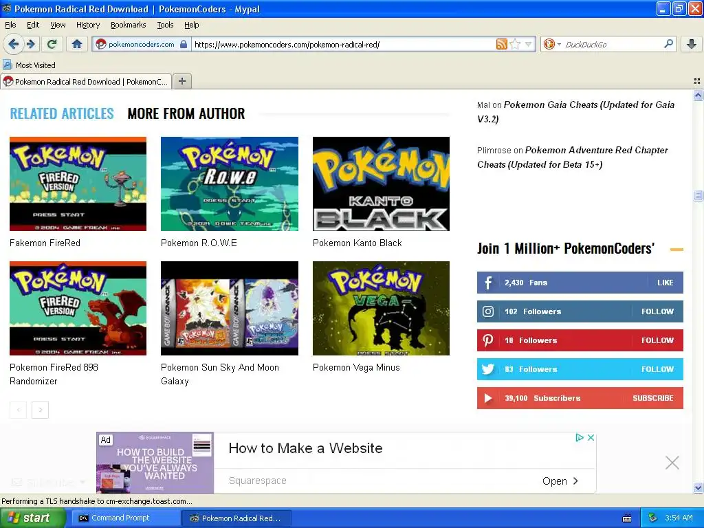Bookmark this page with the star icon
This screenshot has height=528, width=704.
(515, 44)
